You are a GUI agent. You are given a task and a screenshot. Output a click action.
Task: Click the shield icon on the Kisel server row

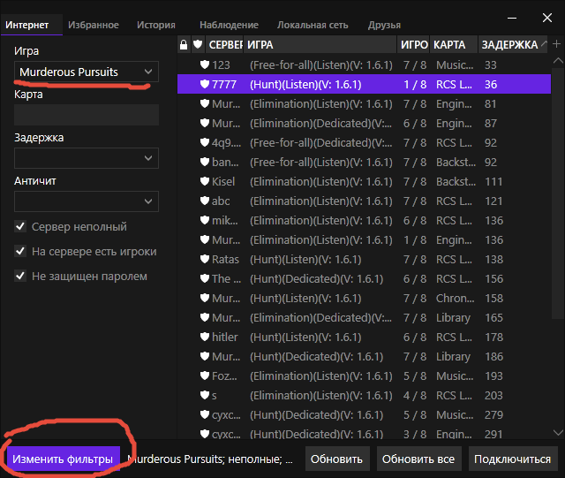click(204, 181)
